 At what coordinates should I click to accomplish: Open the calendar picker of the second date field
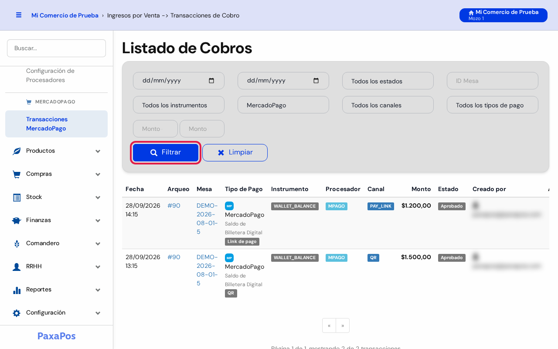coord(316,81)
